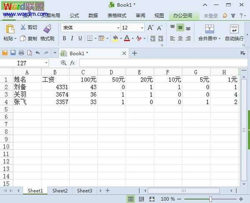Open the font name dropdown showing 宋体
The image size is (250, 203).
[118, 28]
